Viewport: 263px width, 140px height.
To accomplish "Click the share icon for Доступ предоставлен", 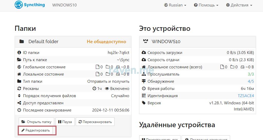I will (19, 103).
